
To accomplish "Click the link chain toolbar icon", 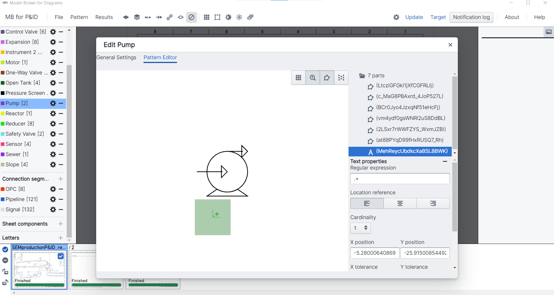I will pyautogui.click(x=170, y=17).
